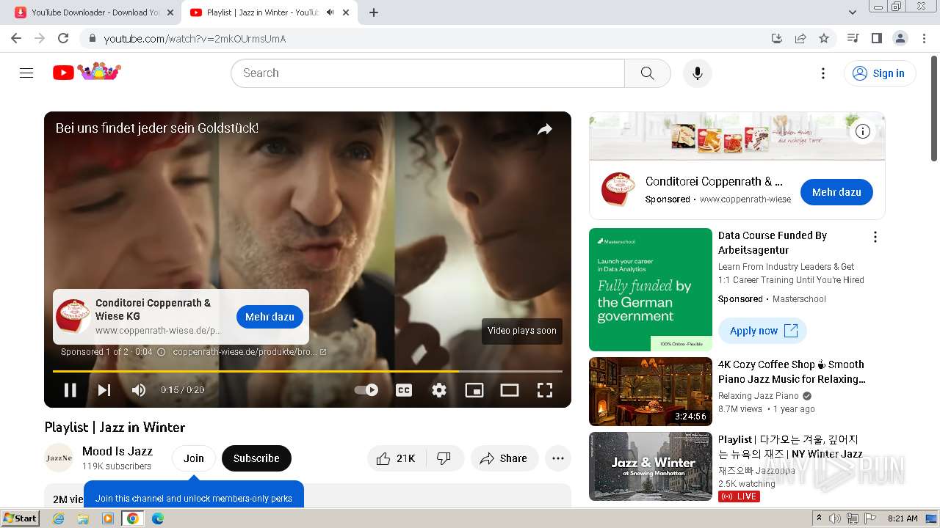Click the search magnifier button
This screenshot has height=528, width=940.
tap(647, 73)
